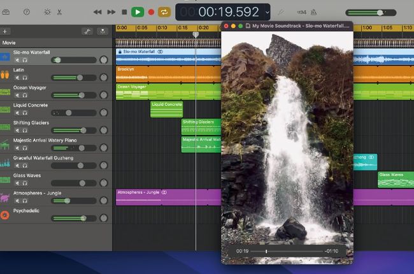This screenshot has width=414, height=274.
Task: Solo the Ocean Voyager track with headphones
Action: coord(25,95)
